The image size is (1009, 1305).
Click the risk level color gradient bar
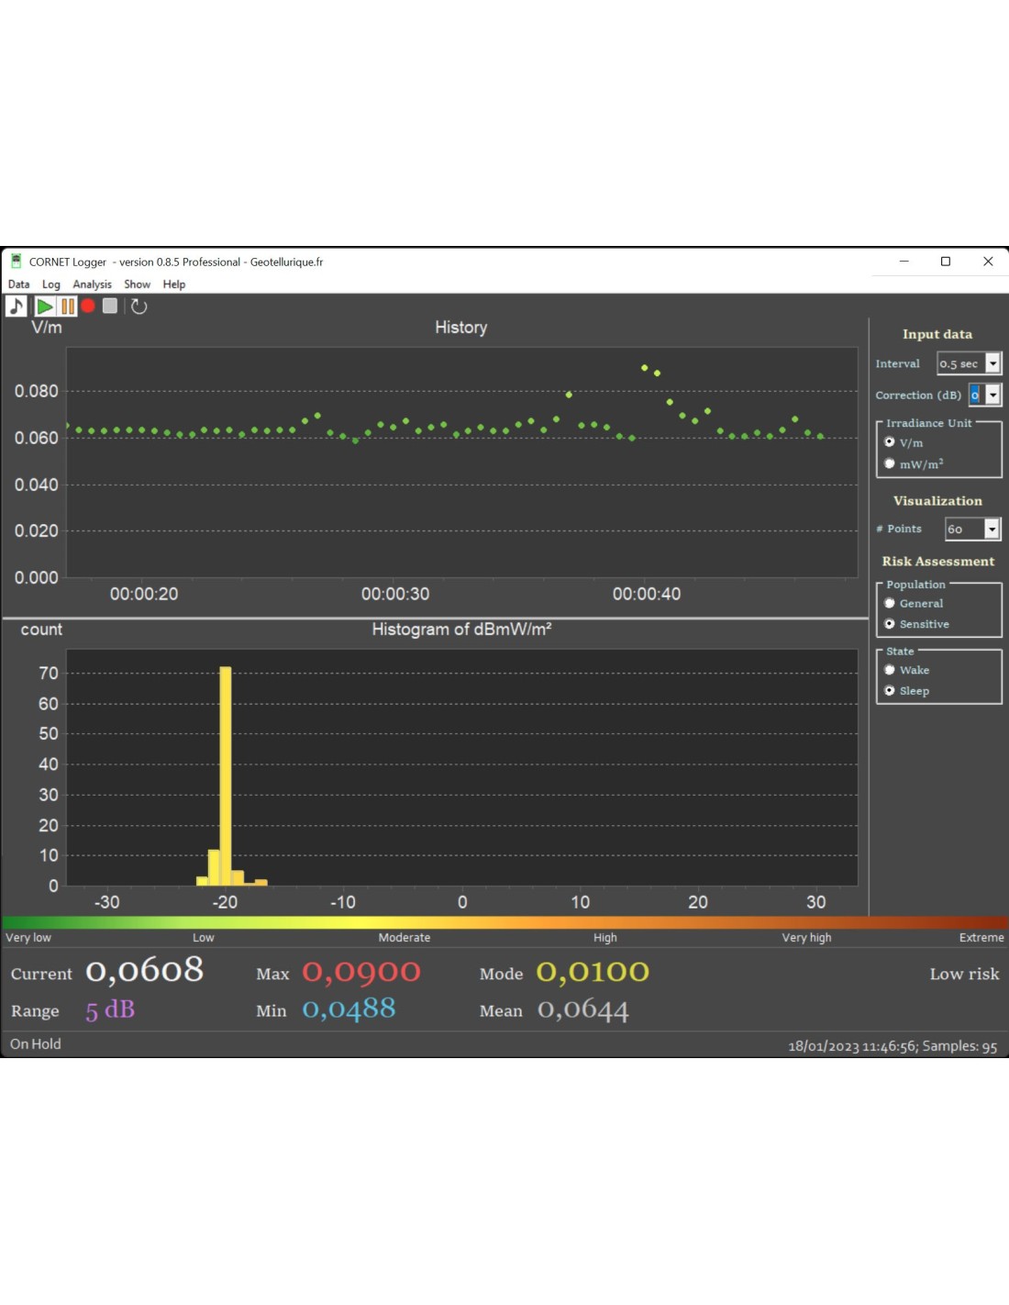(504, 922)
